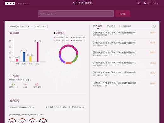The height and width of the screenshot is (123, 164).
Task: Open the user account dropdown chevron
Action: pos(158,3)
